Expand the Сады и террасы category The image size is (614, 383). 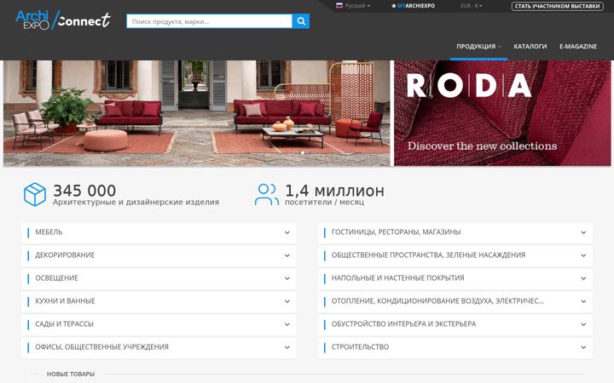[x=159, y=324]
